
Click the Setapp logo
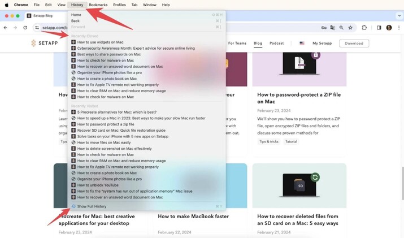tap(44, 43)
